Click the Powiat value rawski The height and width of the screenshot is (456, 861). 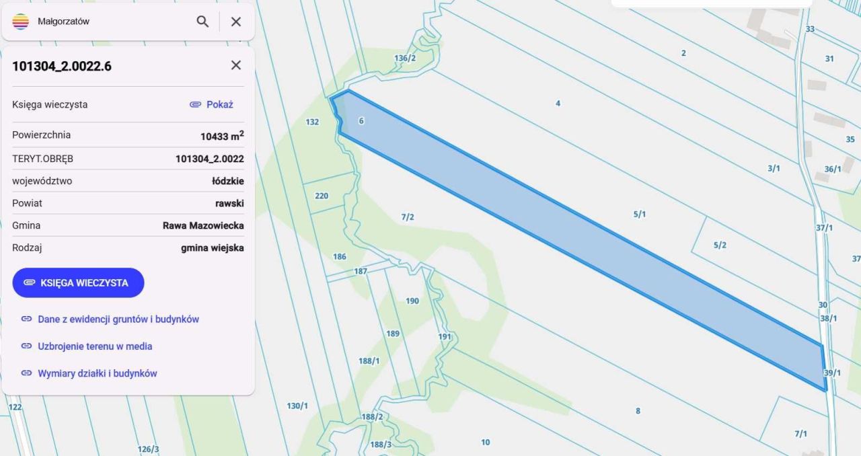[230, 203]
